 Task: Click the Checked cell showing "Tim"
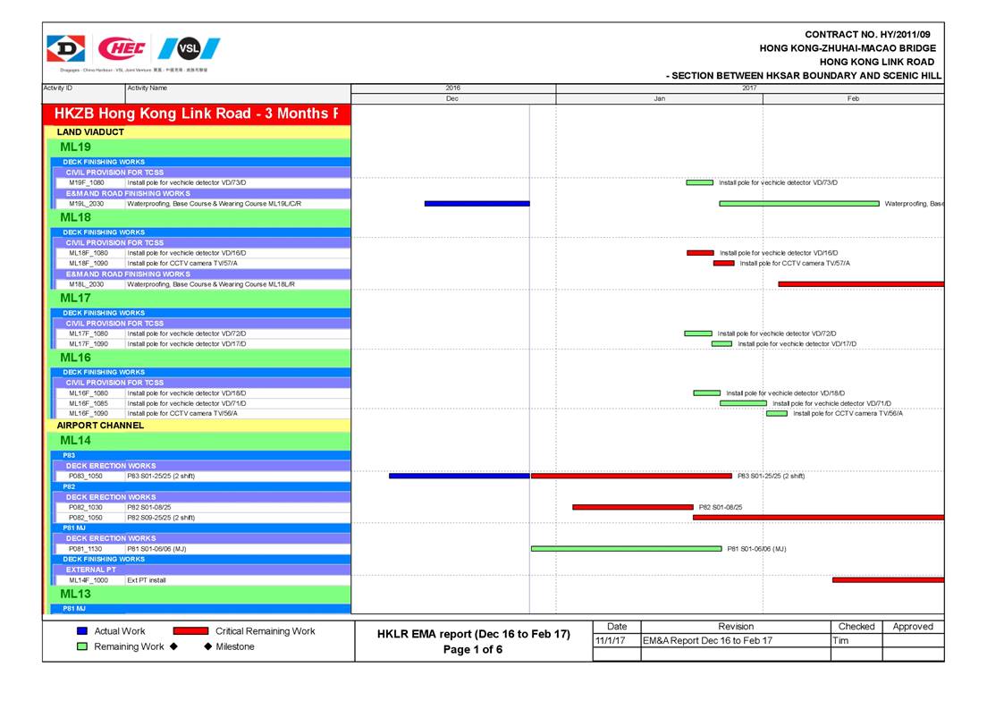pos(856,640)
